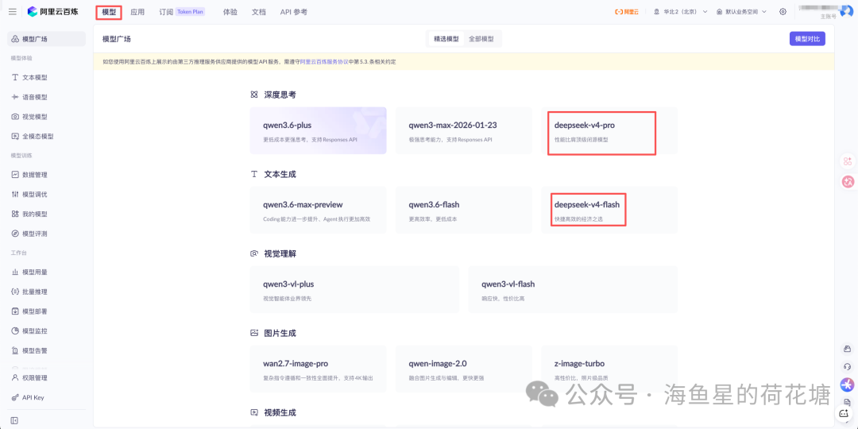Click the 模型广场 page title

117,39
